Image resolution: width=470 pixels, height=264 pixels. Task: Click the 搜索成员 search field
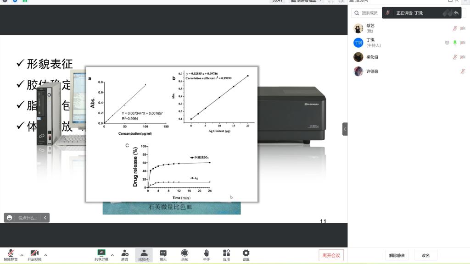[x=367, y=13]
